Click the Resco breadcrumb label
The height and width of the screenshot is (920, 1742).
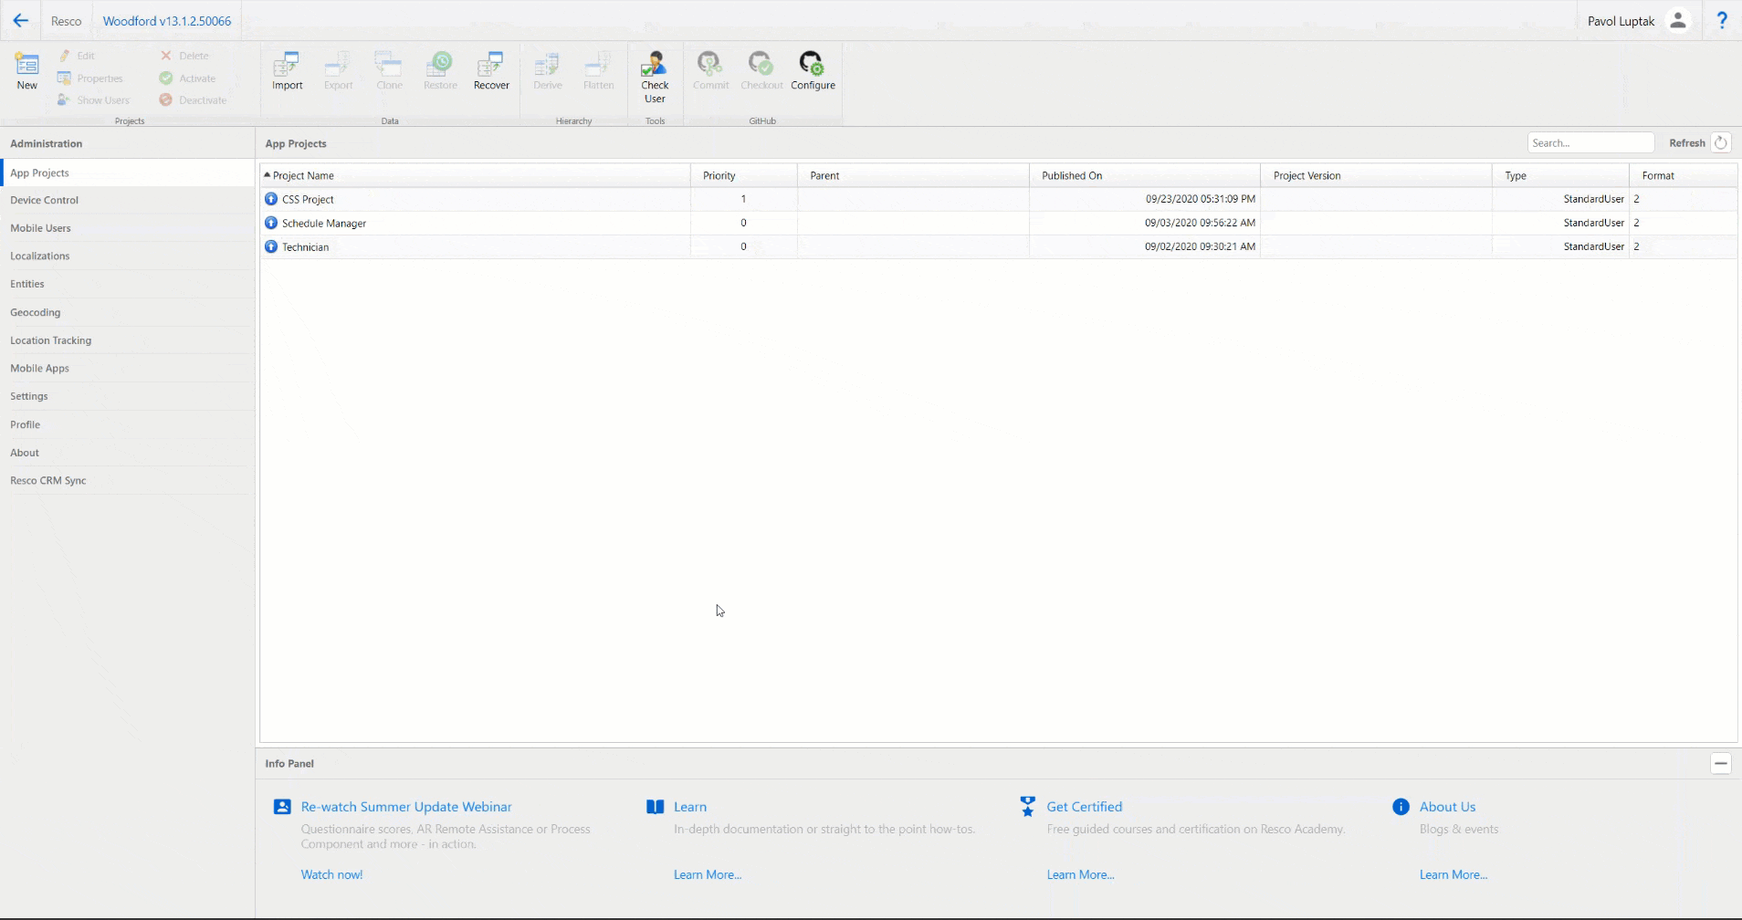click(x=66, y=21)
